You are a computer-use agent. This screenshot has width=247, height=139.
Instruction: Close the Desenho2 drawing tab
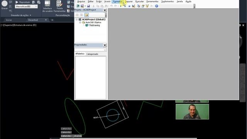tap(46, 20)
